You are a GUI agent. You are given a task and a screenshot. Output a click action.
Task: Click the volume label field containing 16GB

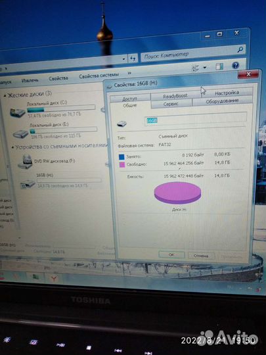tap(196, 119)
